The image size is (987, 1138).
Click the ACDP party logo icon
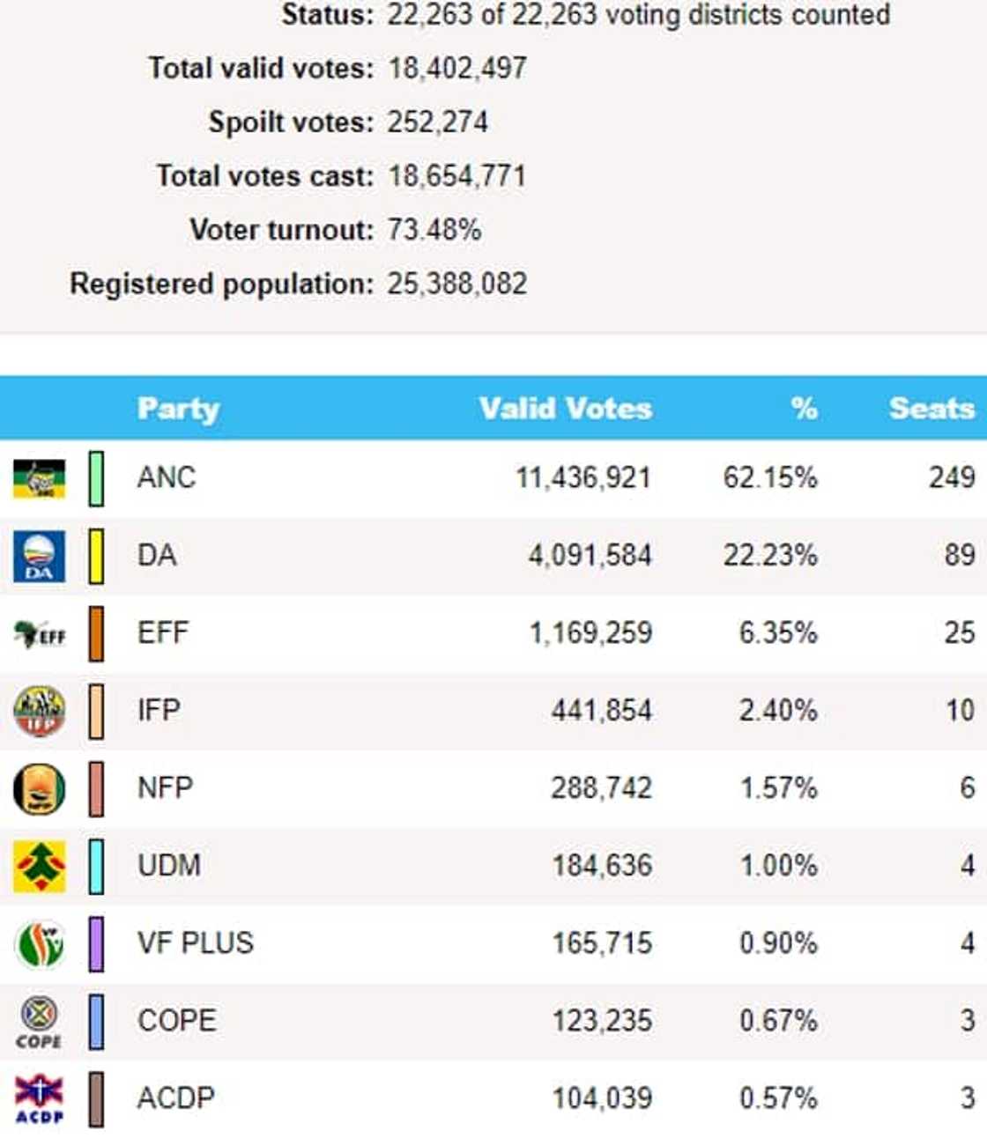click(40, 1098)
